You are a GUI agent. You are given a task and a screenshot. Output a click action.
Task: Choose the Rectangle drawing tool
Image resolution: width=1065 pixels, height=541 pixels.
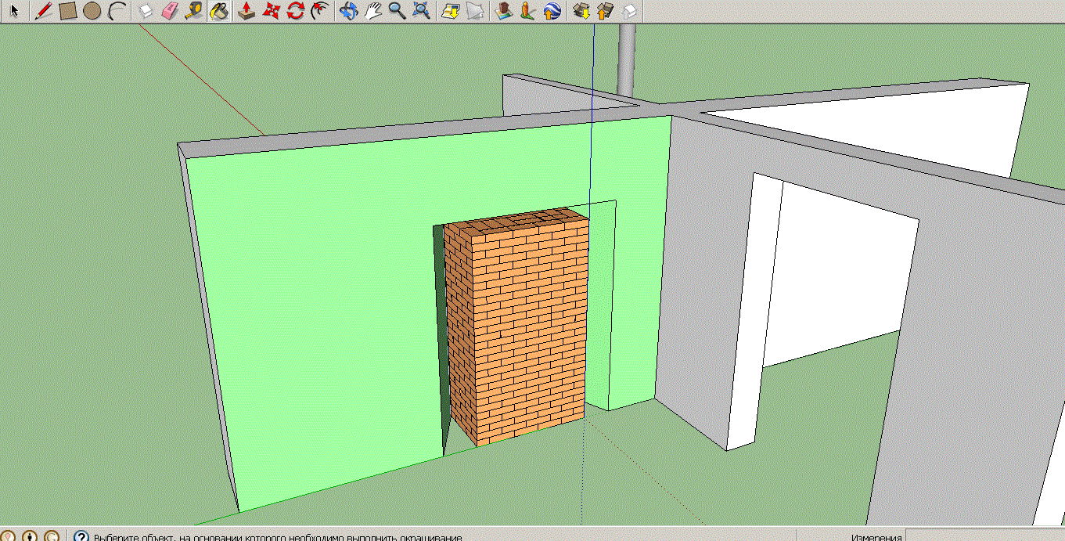tap(68, 11)
